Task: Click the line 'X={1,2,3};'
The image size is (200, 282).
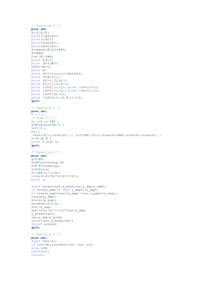Action: [x=40, y=32]
